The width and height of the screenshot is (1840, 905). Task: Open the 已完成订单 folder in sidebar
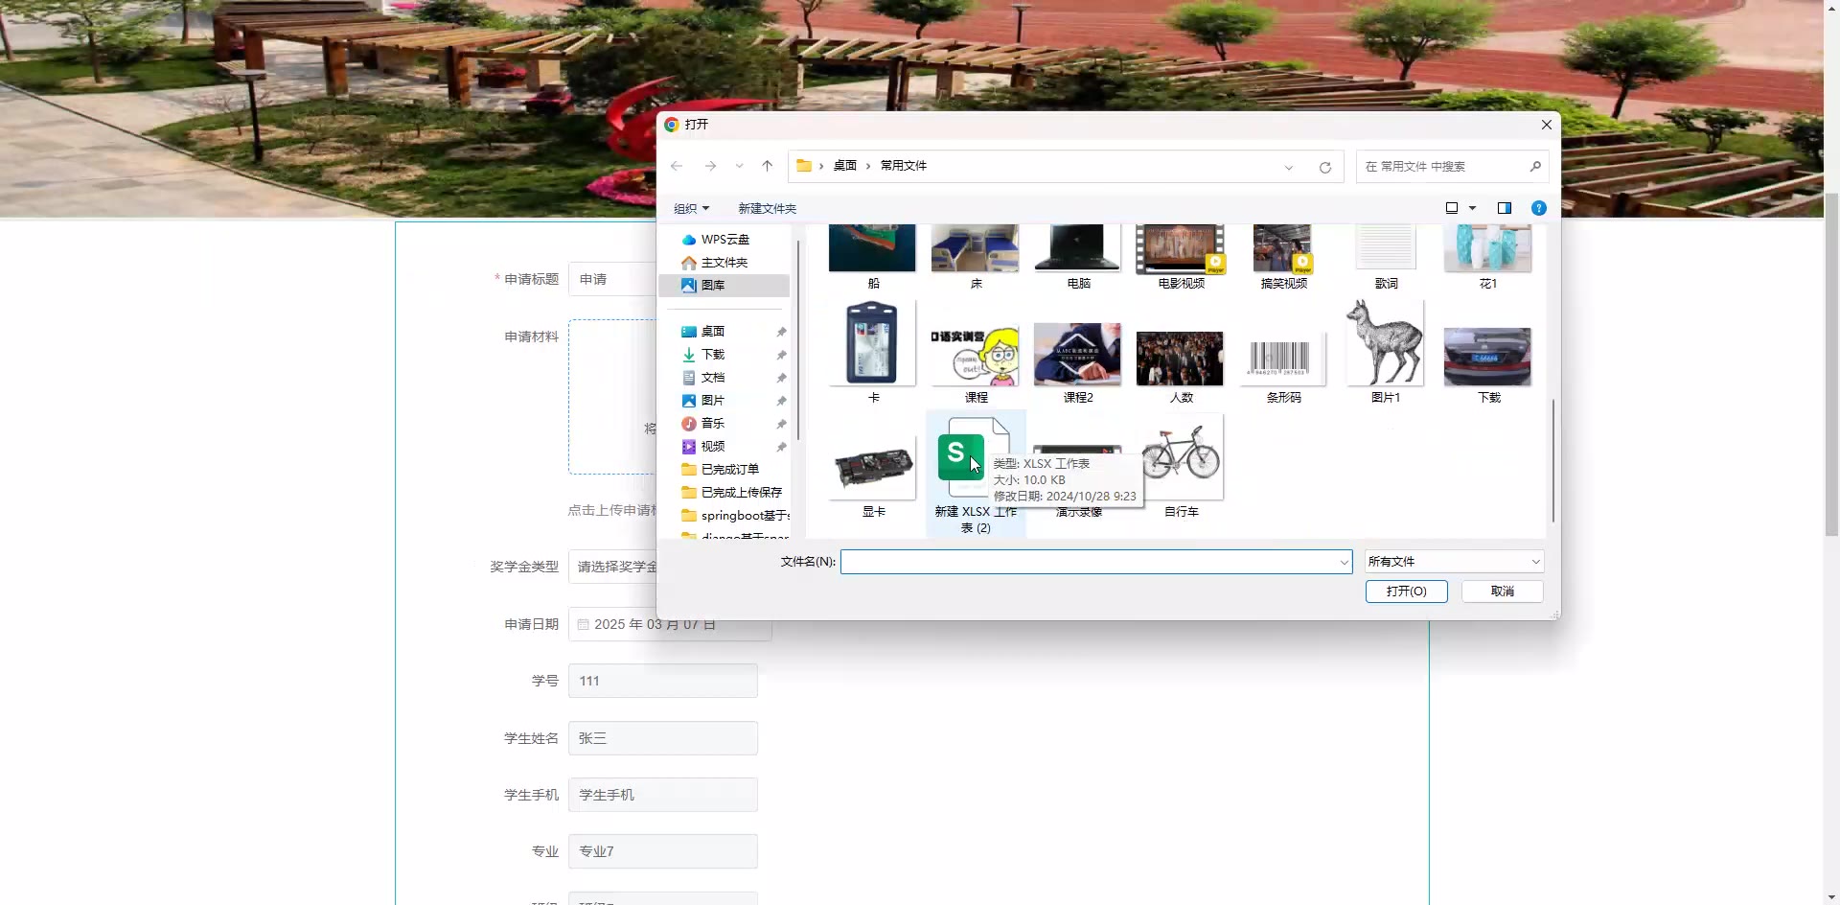coord(730,470)
